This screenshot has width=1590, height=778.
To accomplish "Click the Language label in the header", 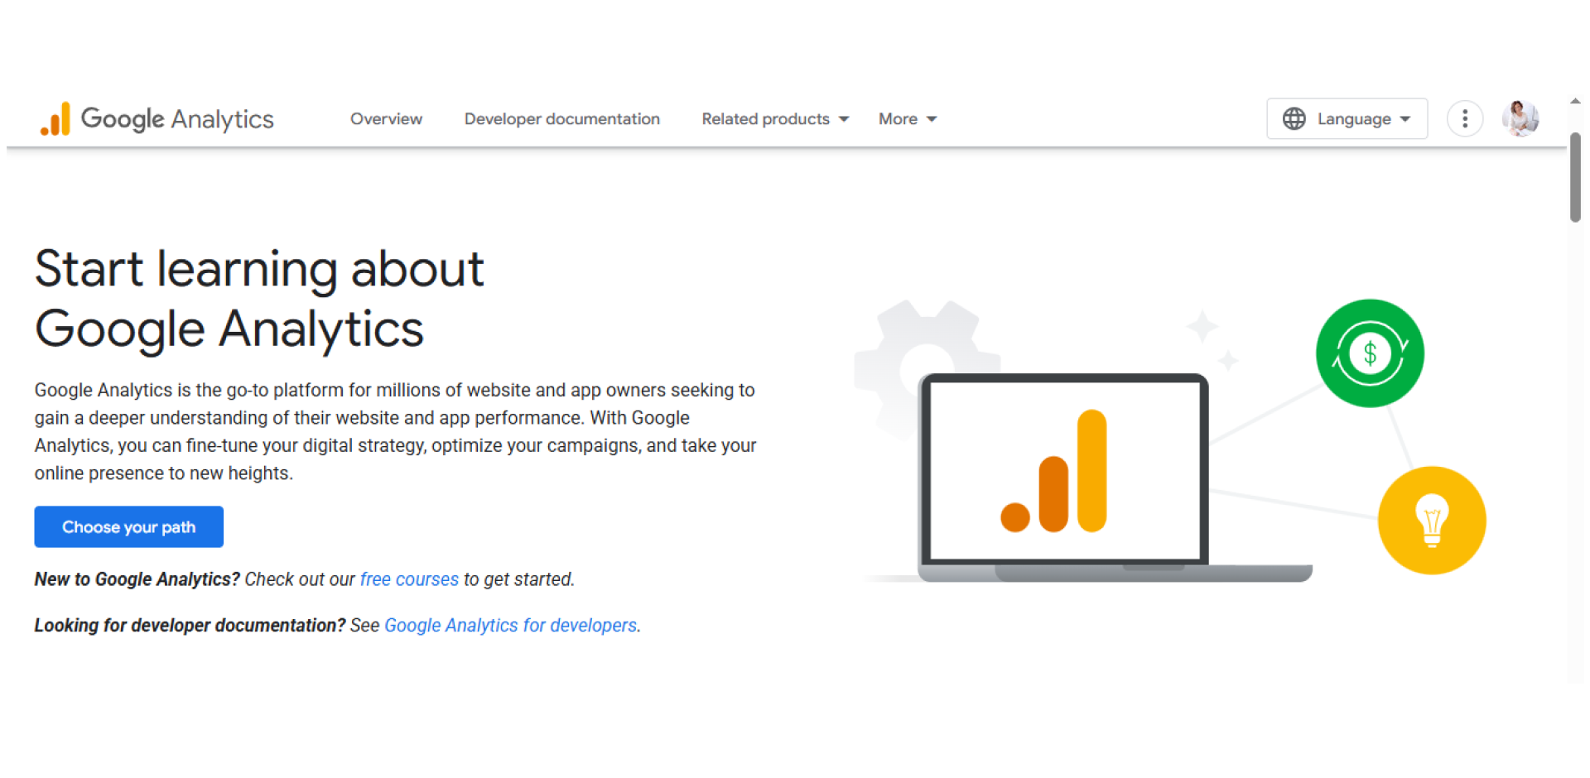I will 1352,118.
